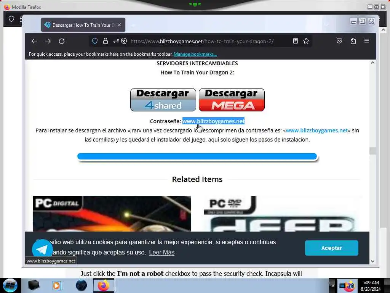This screenshot has width=390, height=293.
Task: Click the Descargar 4shared button
Action: [x=163, y=100]
